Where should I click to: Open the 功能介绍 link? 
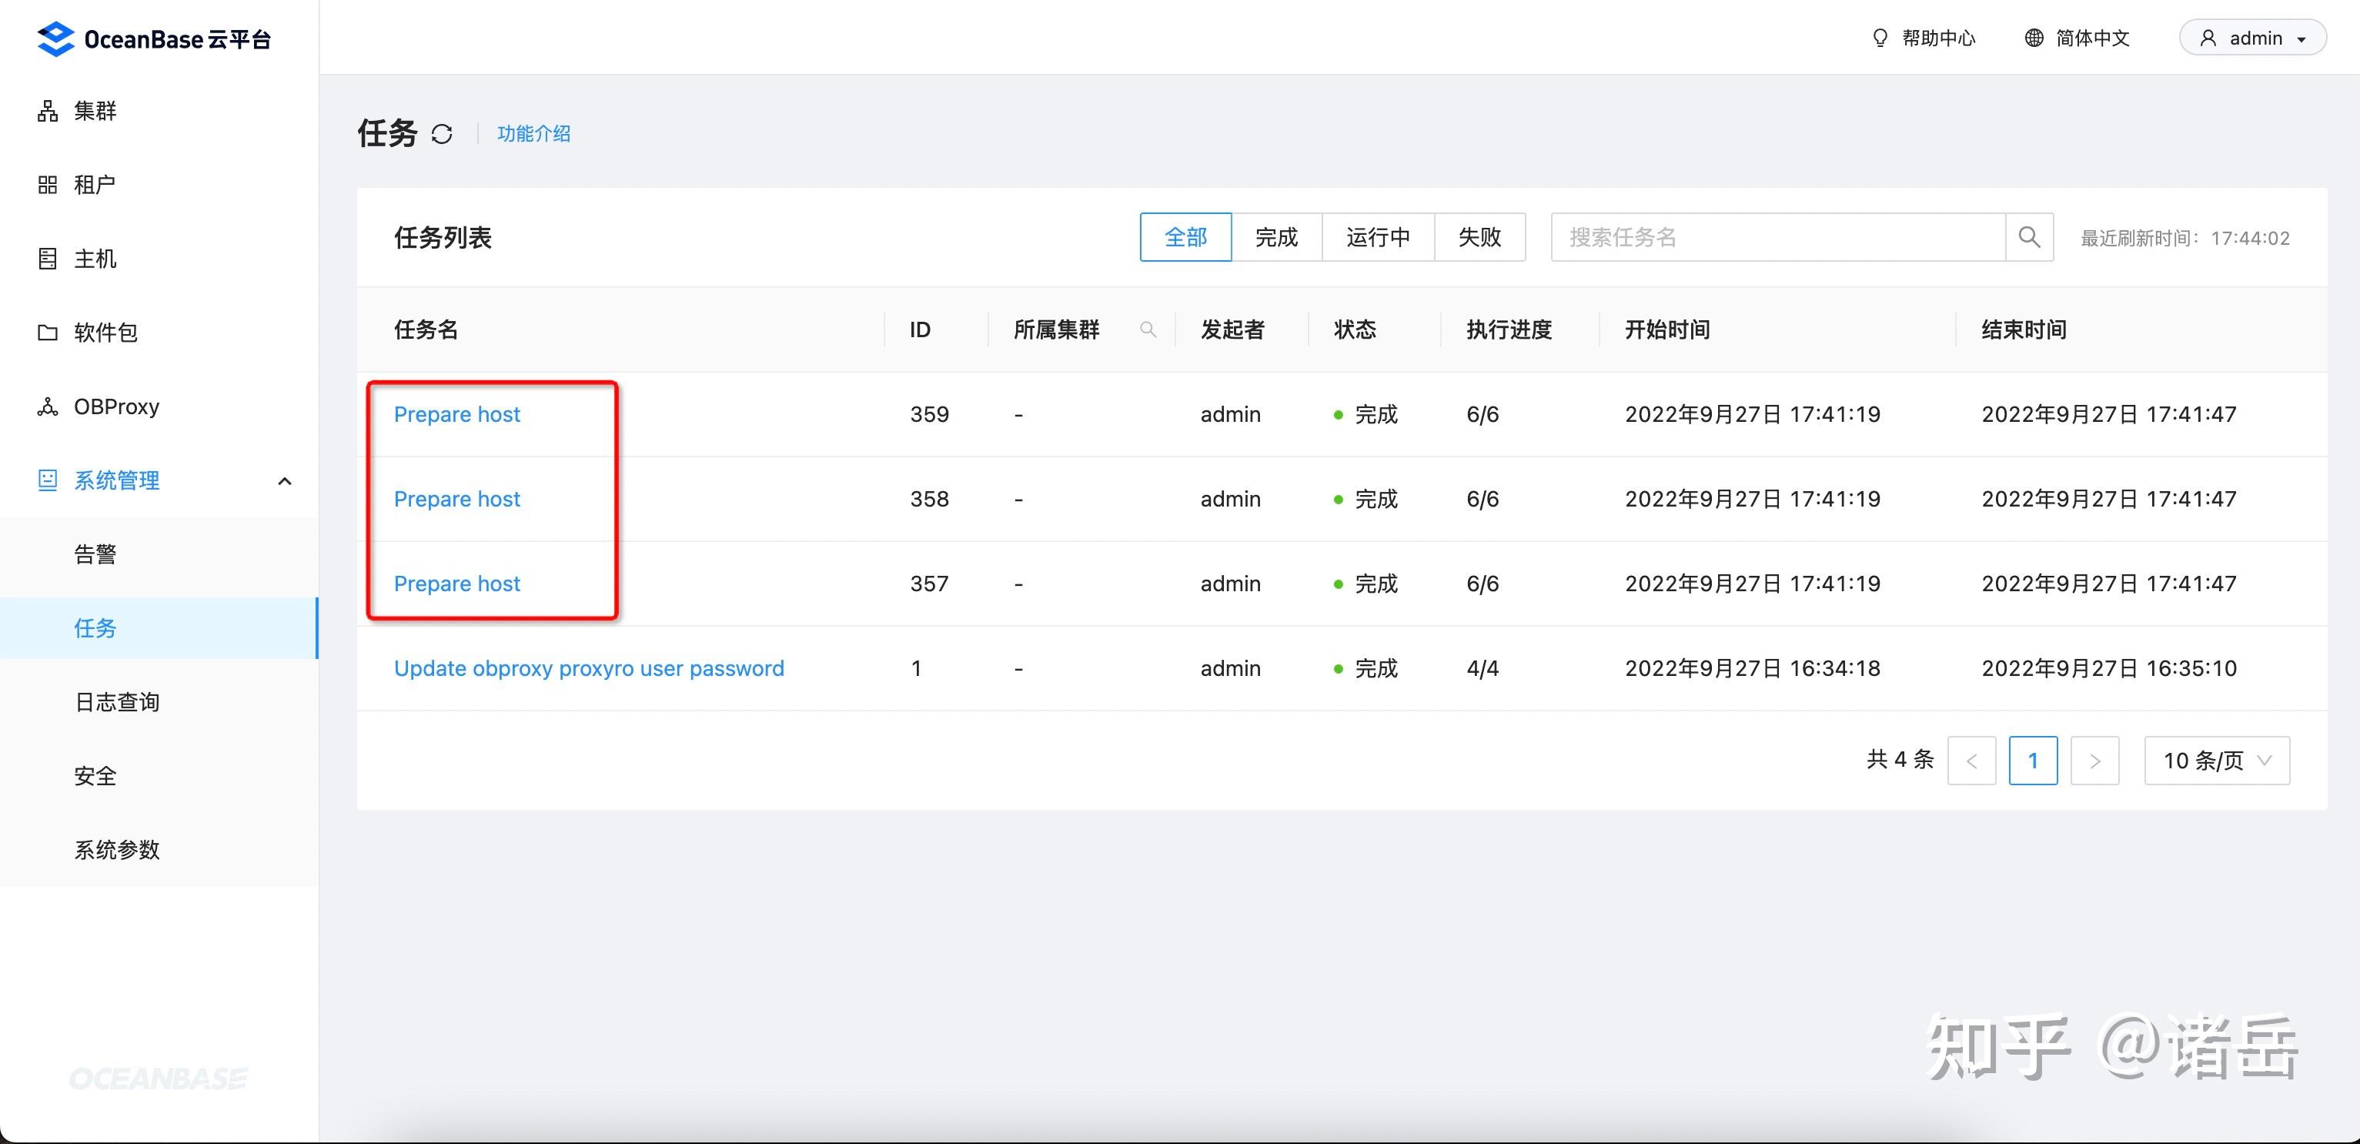pos(534,134)
